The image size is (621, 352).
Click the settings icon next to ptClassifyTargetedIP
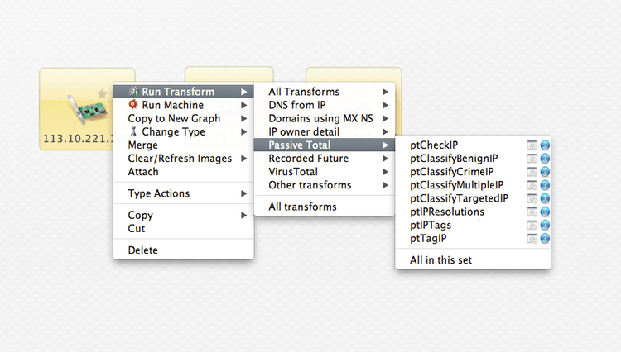click(532, 199)
